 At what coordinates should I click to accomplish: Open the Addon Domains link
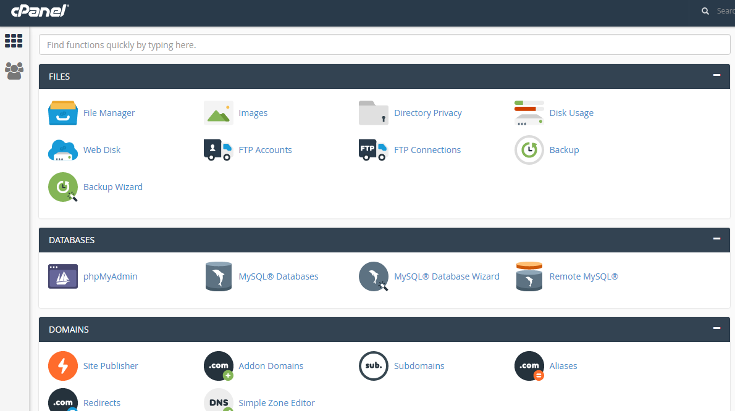click(x=271, y=365)
